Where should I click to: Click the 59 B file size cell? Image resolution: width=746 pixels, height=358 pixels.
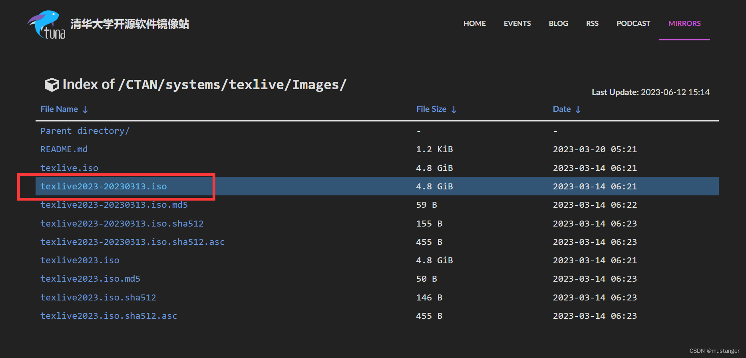pos(426,205)
